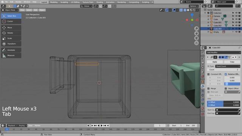Open Active Tool properties tab icon
Viewport: 242px width, 136px height.
[203, 53]
